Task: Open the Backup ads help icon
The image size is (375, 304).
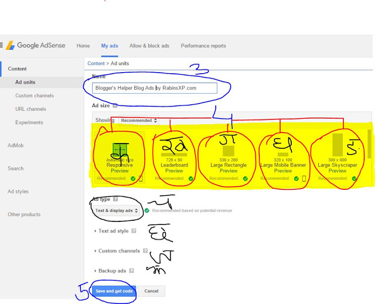Action: point(131,271)
